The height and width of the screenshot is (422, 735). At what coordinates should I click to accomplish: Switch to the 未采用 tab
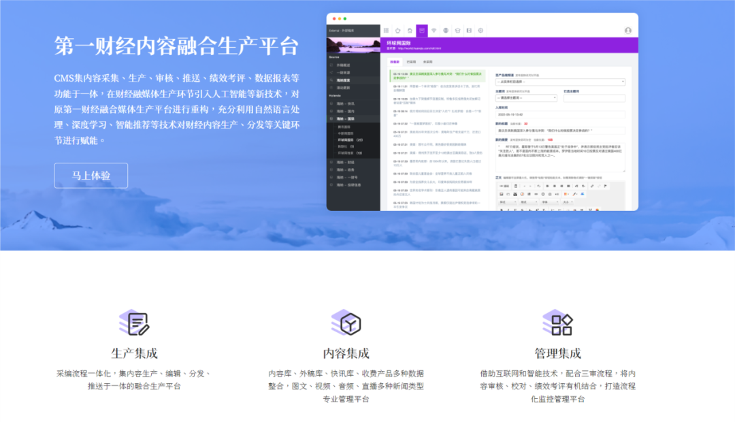[x=427, y=62]
